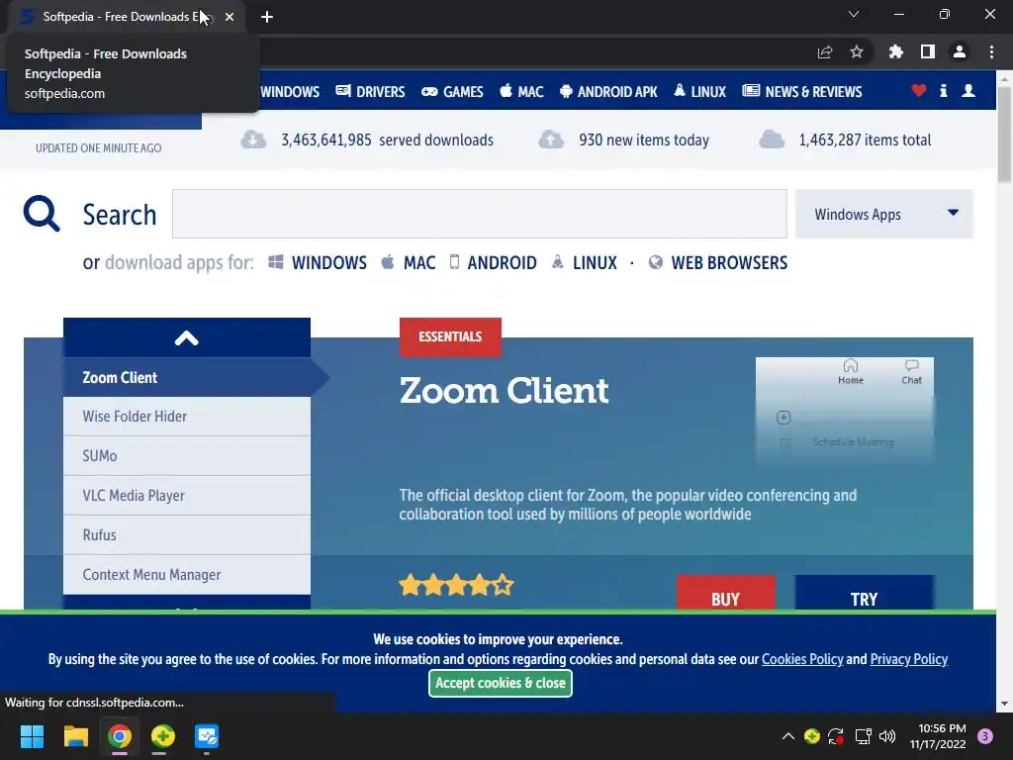This screenshot has height=760, width=1013.
Task: Open the GAMES navigation menu
Action: coord(452,92)
